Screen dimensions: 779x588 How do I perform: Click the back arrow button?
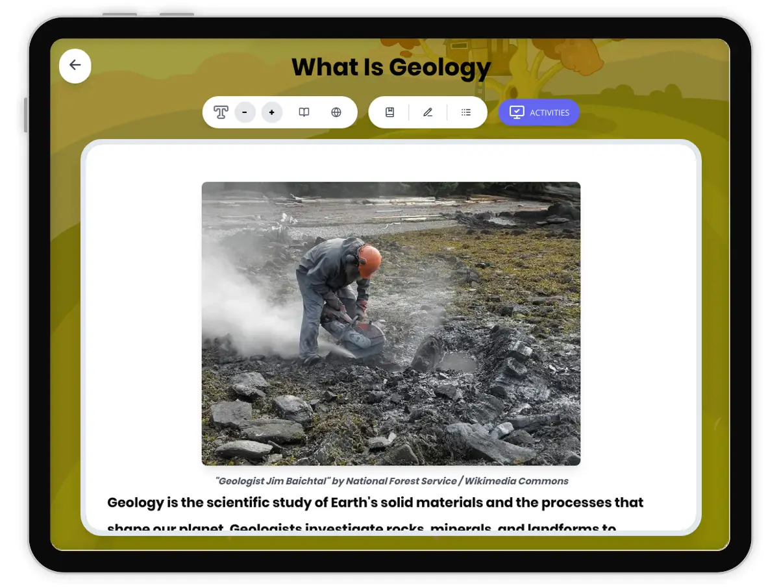[x=75, y=66]
